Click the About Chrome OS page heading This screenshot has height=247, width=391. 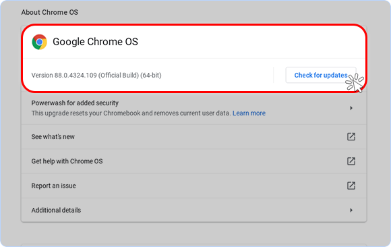click(50, 12)
